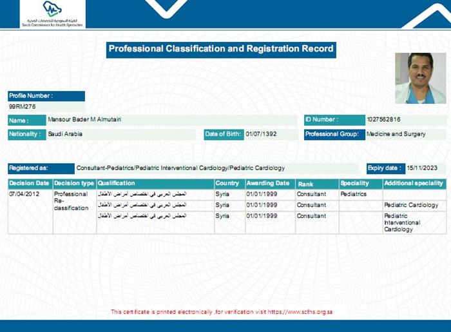Click the Professional Classification and Registration Record title
Screen dimensions: 451x332
click(x=221, y=49)
